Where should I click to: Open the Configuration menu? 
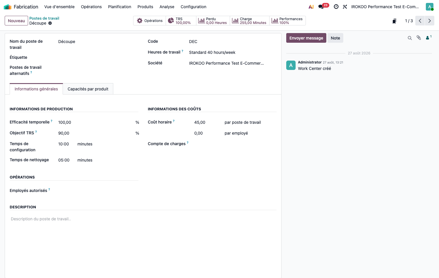click(x=193, y=7)
